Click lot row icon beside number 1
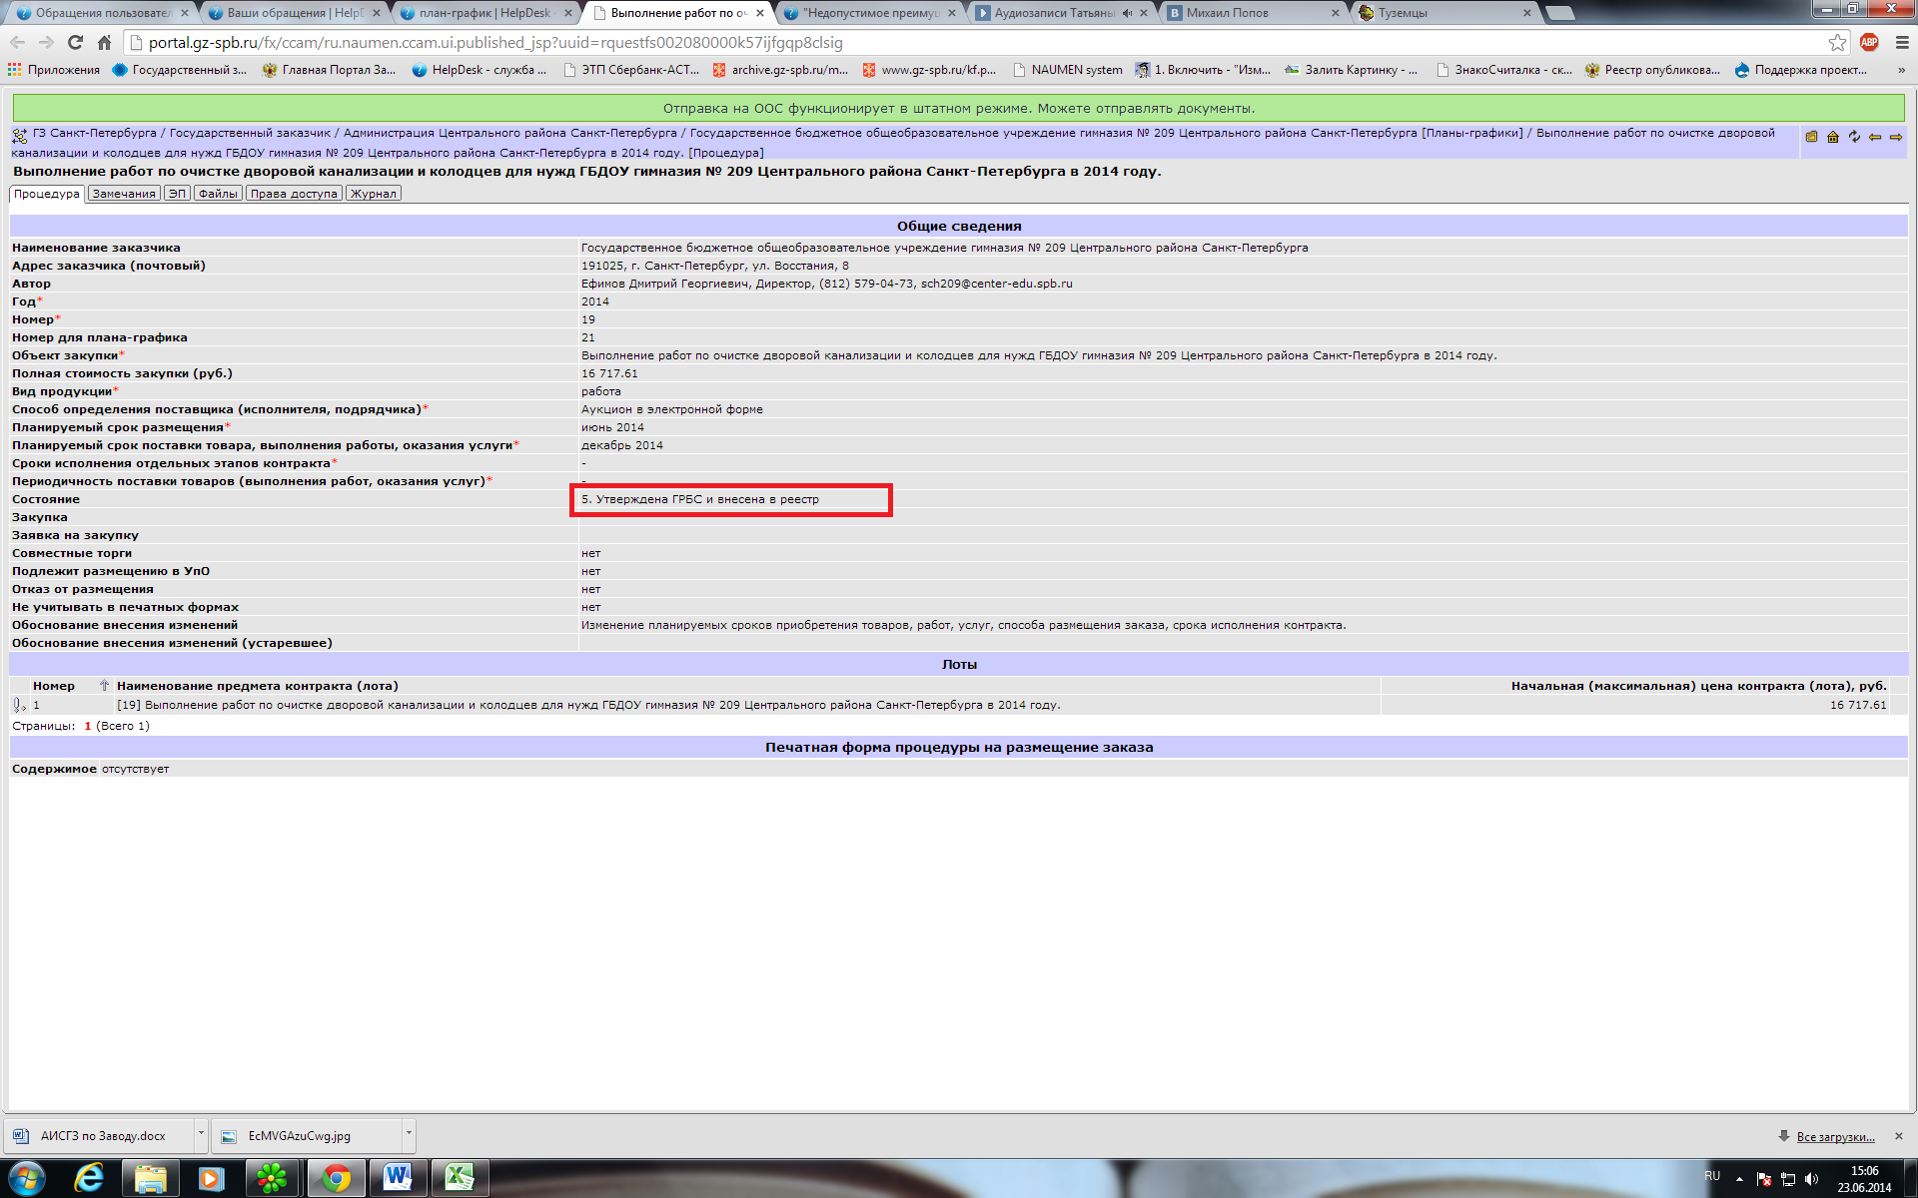 pyautogui.click(x=19, y=705)
